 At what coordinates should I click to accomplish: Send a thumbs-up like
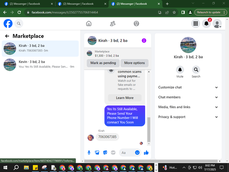146,152
